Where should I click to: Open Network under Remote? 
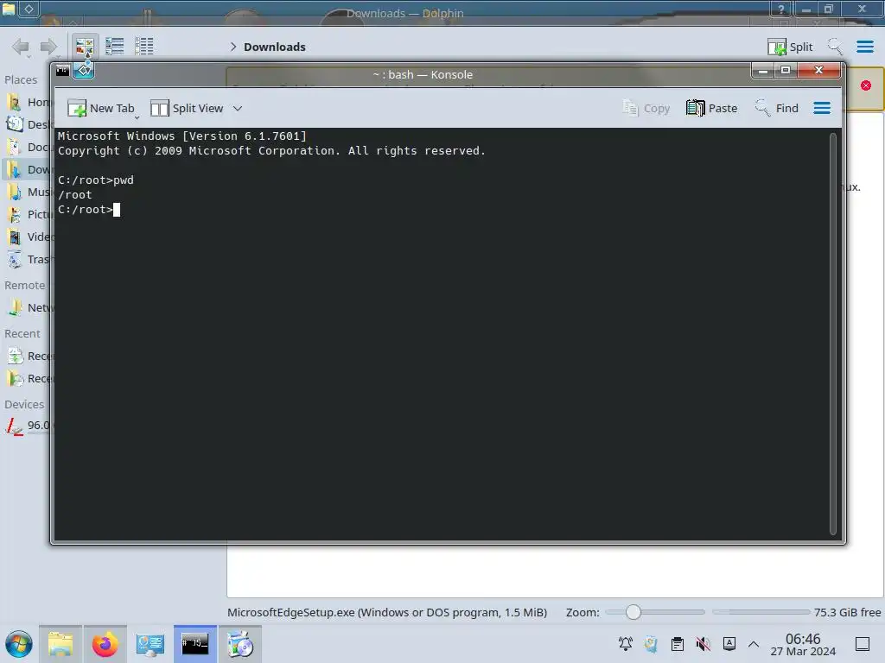tap(29, 308)
